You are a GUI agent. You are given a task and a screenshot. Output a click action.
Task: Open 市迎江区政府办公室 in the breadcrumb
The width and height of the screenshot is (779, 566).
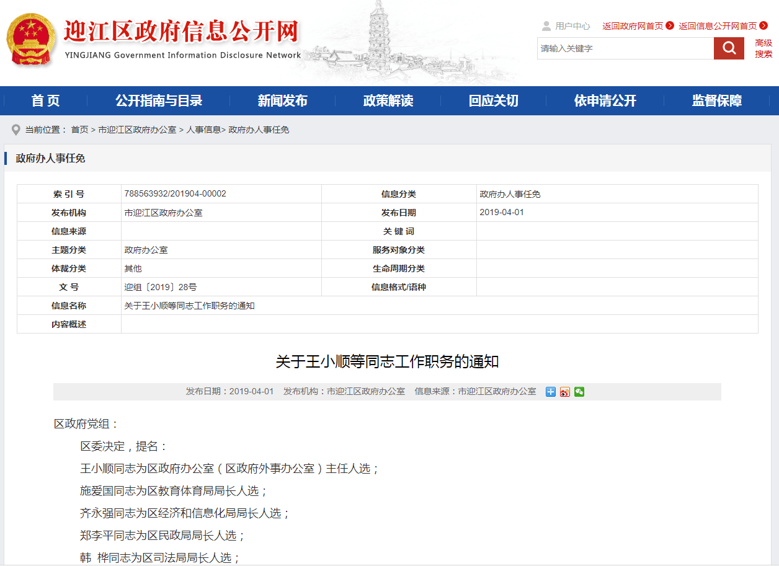tap(137, 130)
